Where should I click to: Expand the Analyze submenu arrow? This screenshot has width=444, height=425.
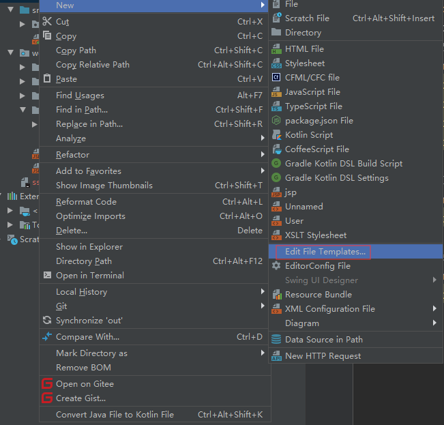point(263,138)
